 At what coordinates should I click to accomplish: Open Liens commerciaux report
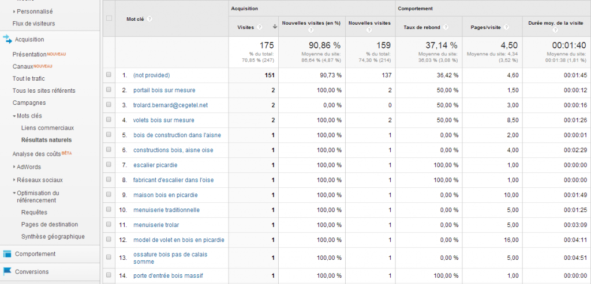click(47, 128)
